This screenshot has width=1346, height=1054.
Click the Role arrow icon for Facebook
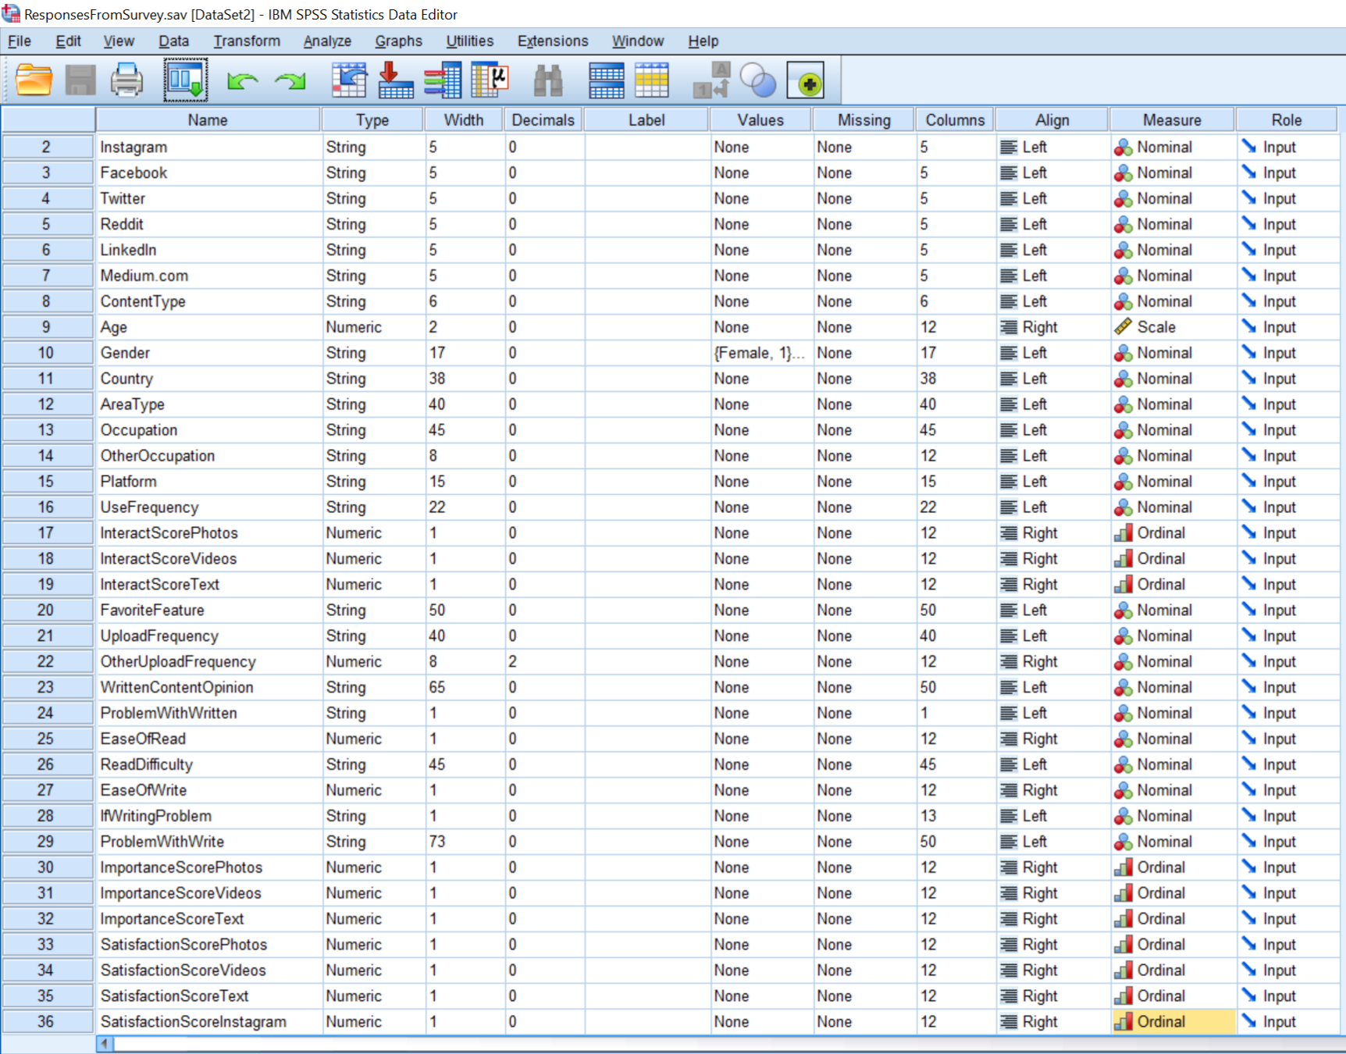tap(1249, 173)
